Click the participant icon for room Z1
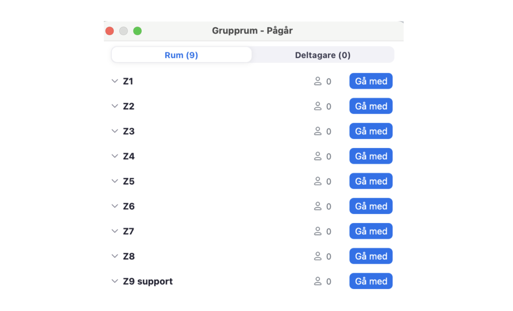Image resolution: width=513 pixels, height=311 pixels. pyautogui.click(x=318, y=81)
